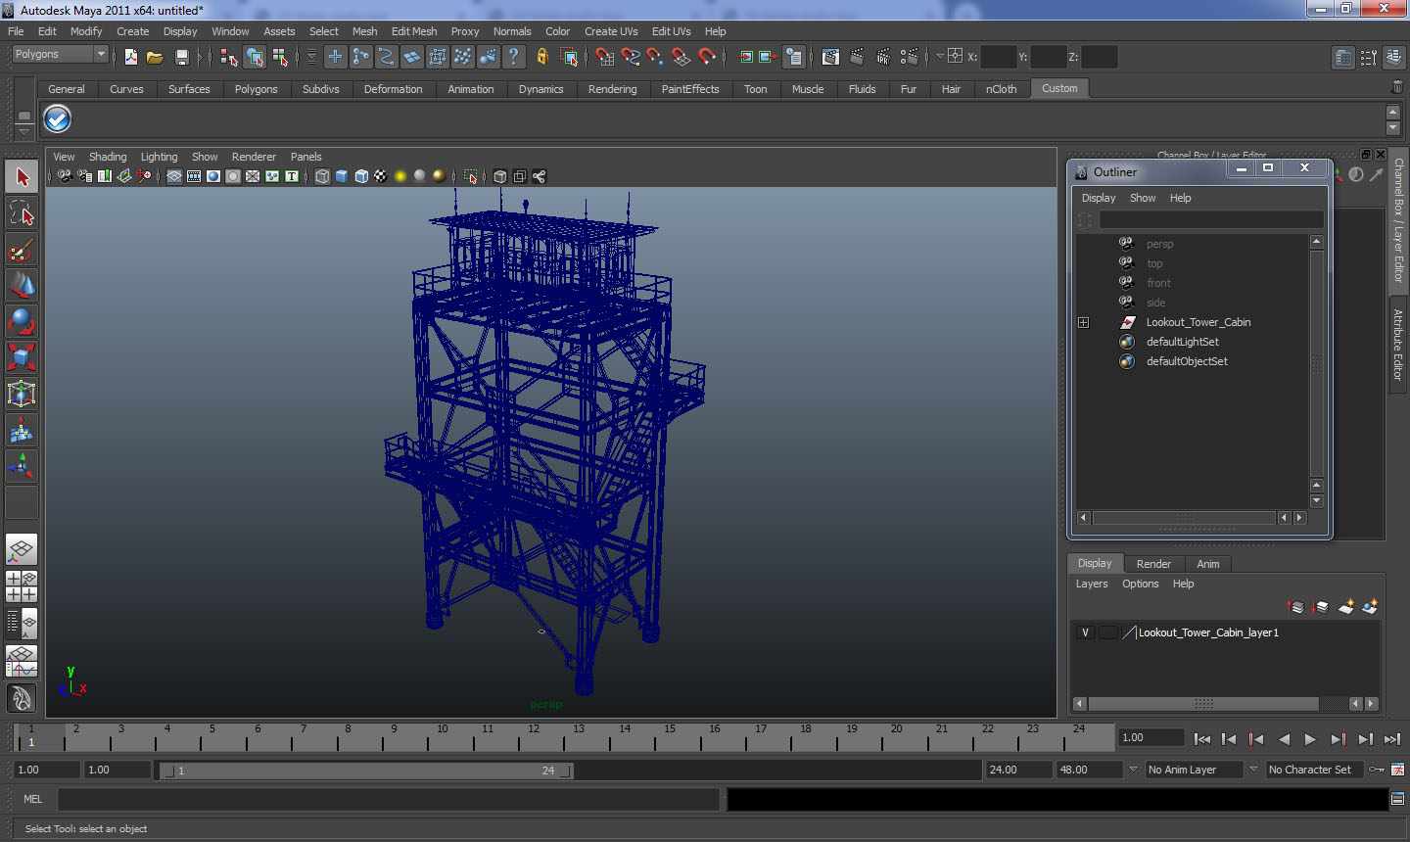
Task: Open the shelf menu arrow beside tabs
Action: point(24,130)
